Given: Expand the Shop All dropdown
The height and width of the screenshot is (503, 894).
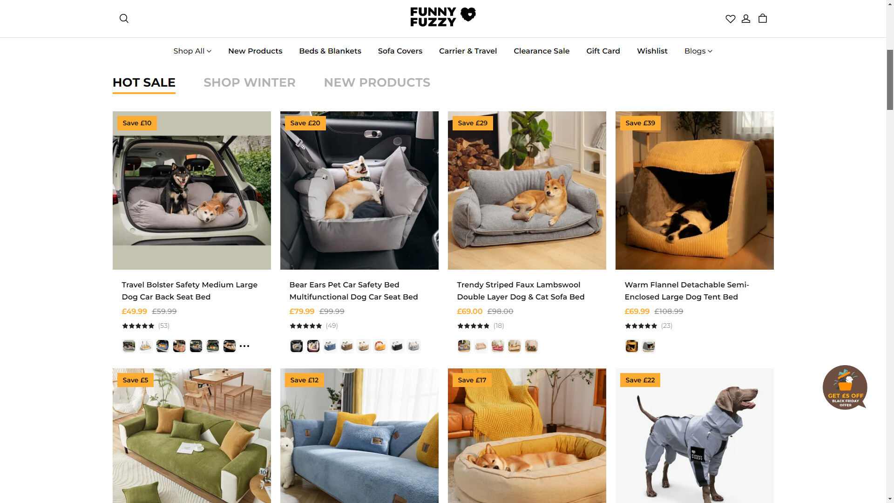Looking at the screenshot, I should coord(192,51).
